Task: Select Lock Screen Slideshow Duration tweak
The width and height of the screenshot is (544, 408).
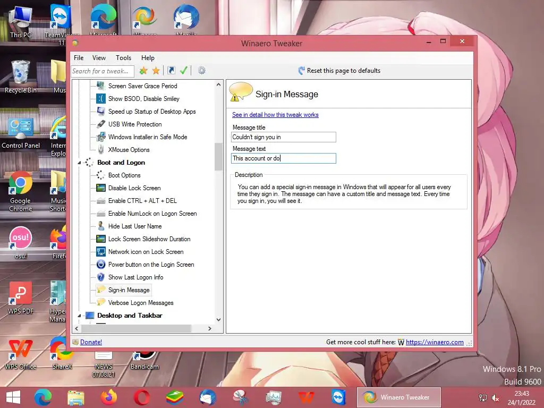Action: click(149, 239)
